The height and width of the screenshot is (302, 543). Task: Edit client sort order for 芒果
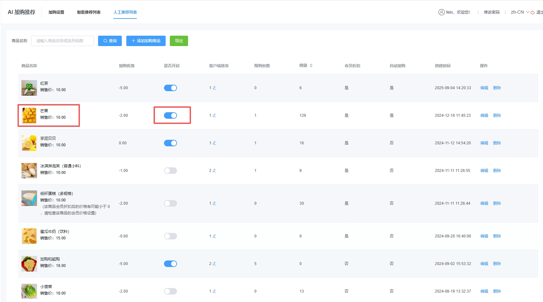pos(214,115)
